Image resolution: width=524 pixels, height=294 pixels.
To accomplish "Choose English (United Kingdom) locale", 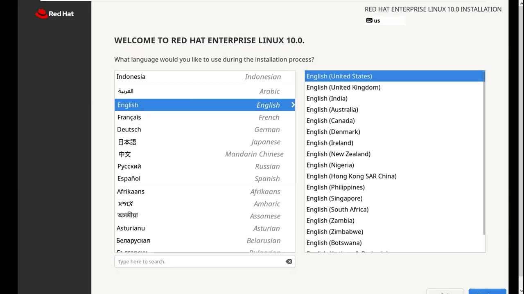I will [x=394, y=87].
